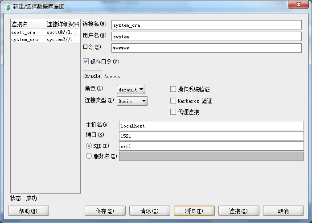
Task: Focus the 口令 password field
Action: tap(206, 48)
